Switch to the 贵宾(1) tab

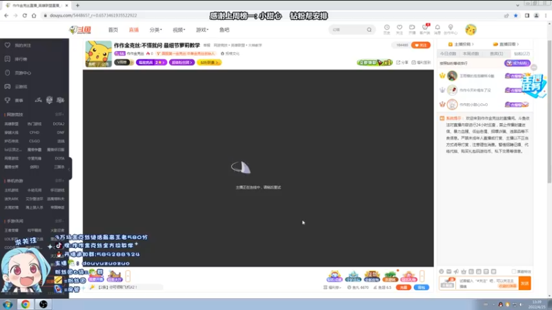point(496,54)
